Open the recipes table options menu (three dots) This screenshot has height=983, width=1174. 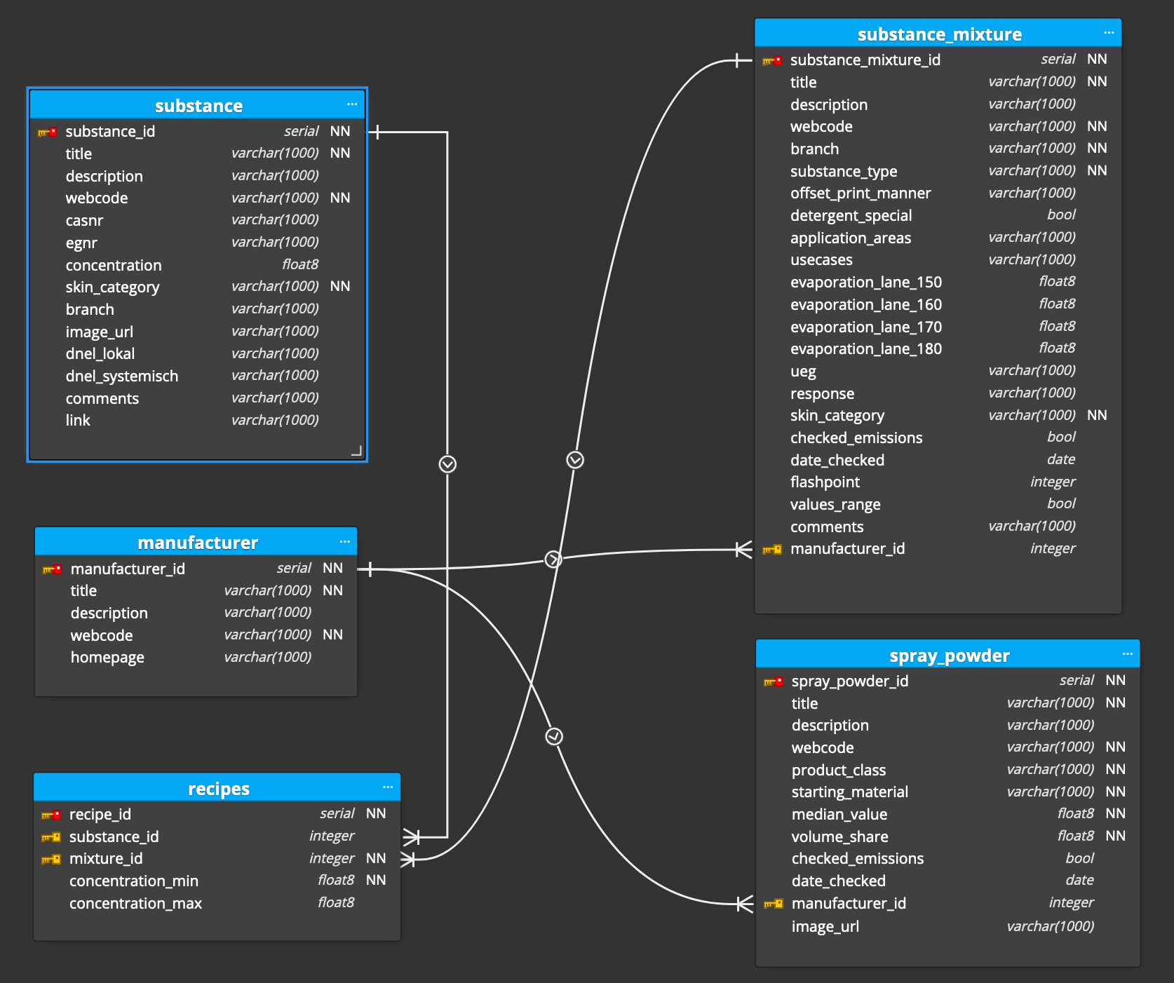(x=387, y=787)
